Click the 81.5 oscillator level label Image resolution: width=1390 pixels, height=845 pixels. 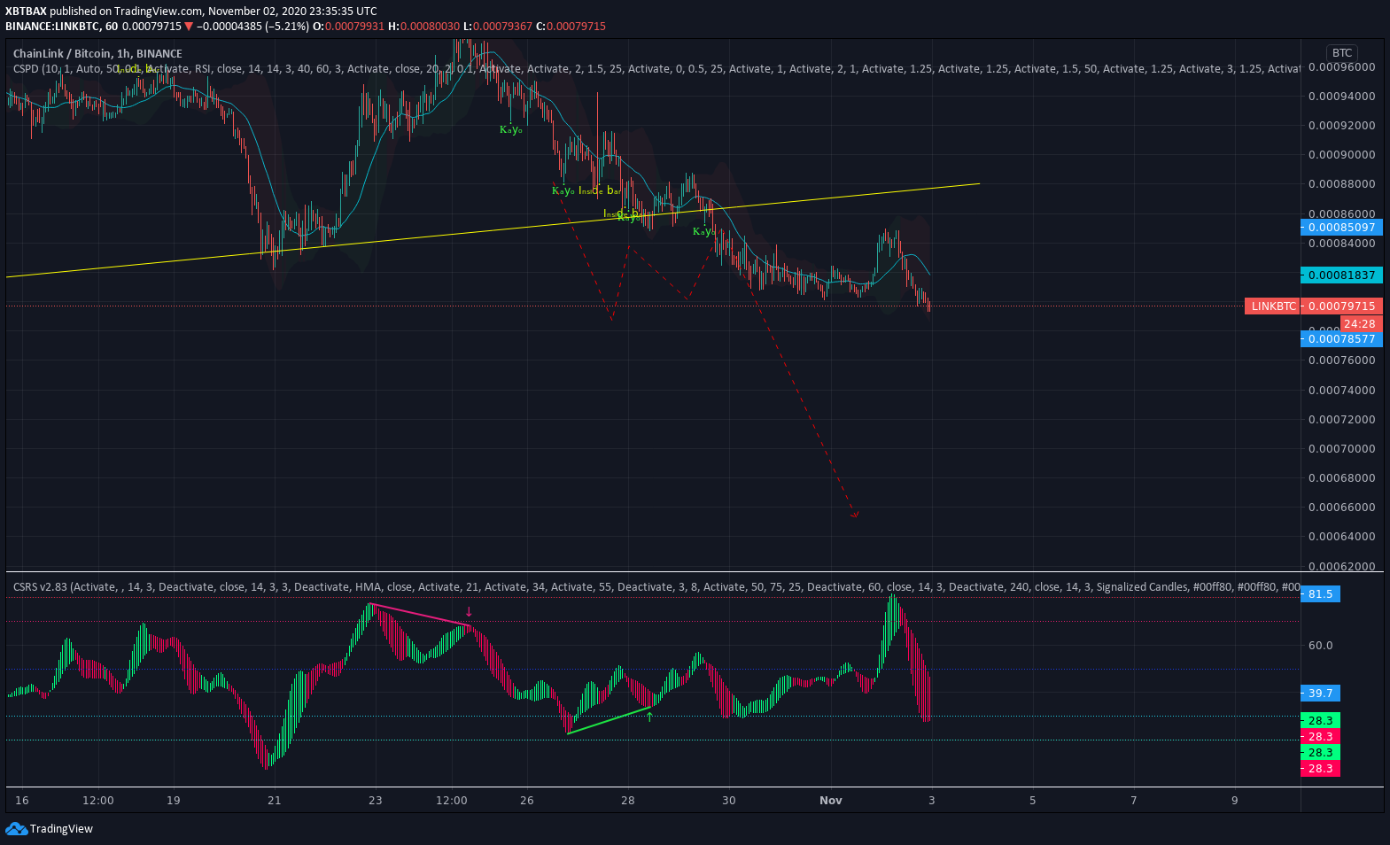click(1320, 594)
